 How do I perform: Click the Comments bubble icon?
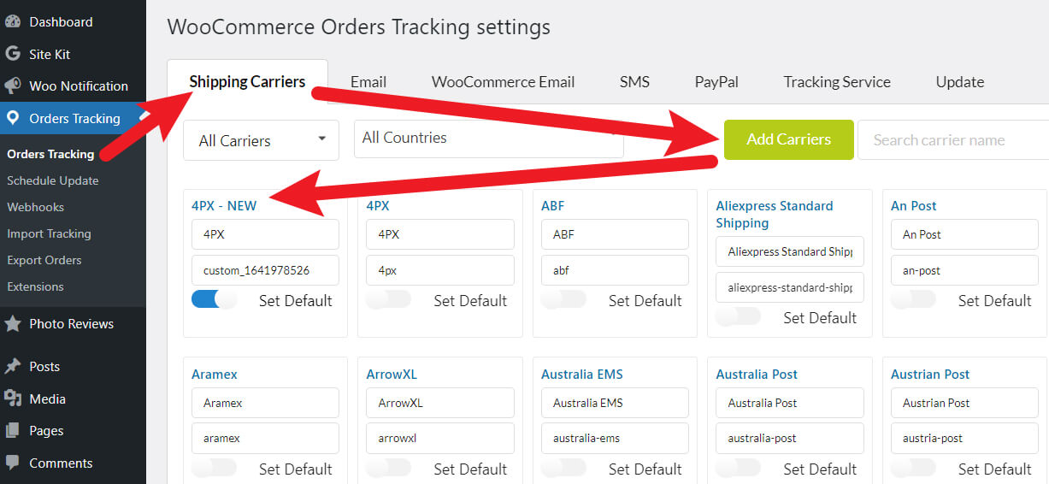coord(13,463)
